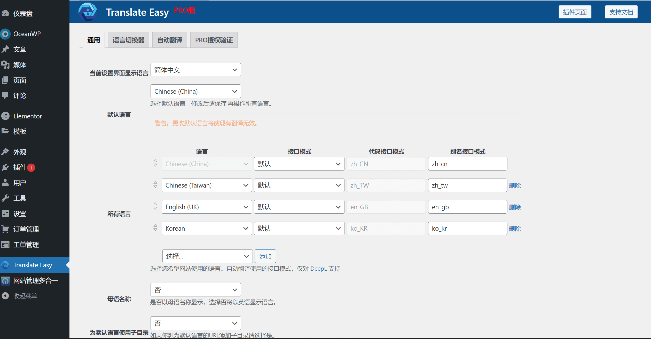Screen dimensions: 651x339
Task: Click the Translate Easy plugin icon
Action: click(x=6, y=264)
